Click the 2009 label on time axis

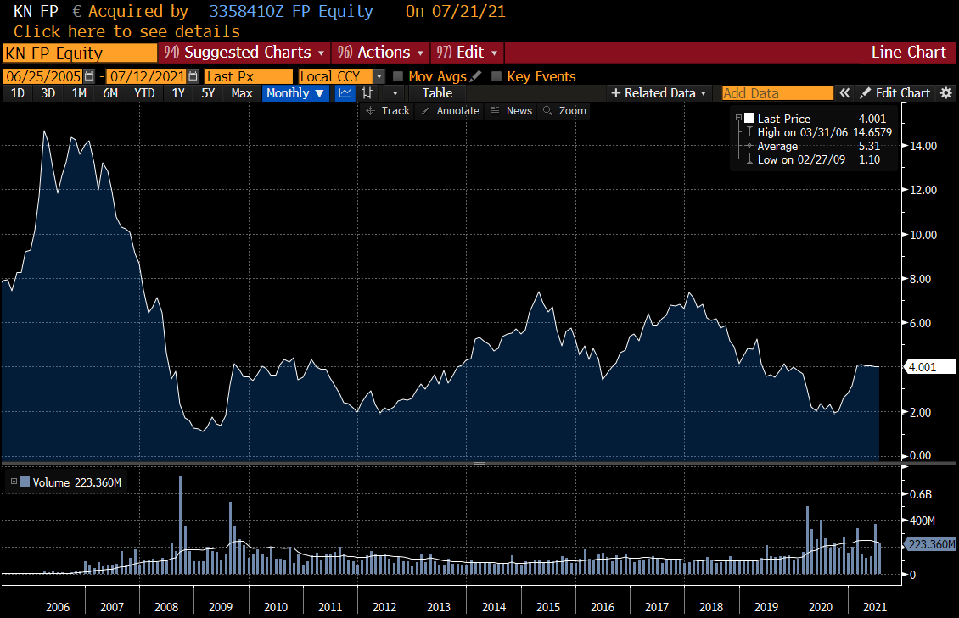coord(221,607)
